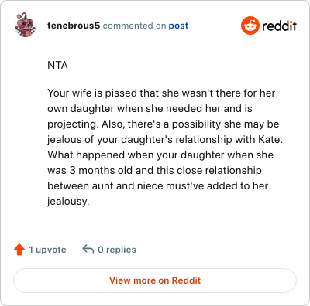This screenshot has height=306, width=310.
Task: Click the reply arrow icon
Action: (88, 250)
